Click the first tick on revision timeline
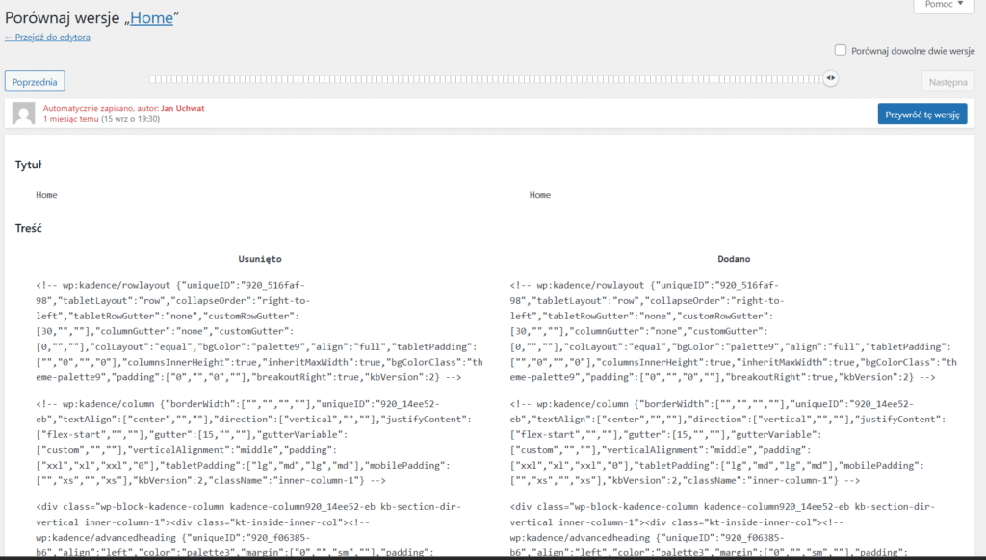Viewport: 986px width, 560px height. click(152, 79)
